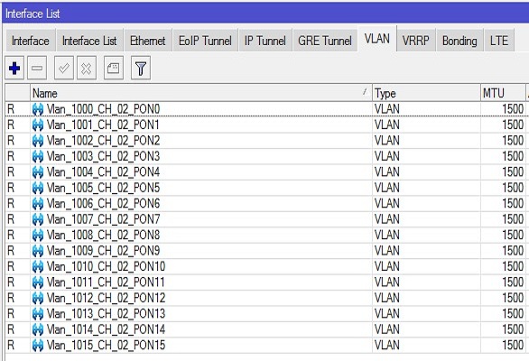The image size is (529, 361).
Task: Sort by the Type column header
Action: (x=426, y=93)
